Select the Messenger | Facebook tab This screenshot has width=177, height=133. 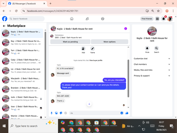pyautogui.click(x=27, y=4)
